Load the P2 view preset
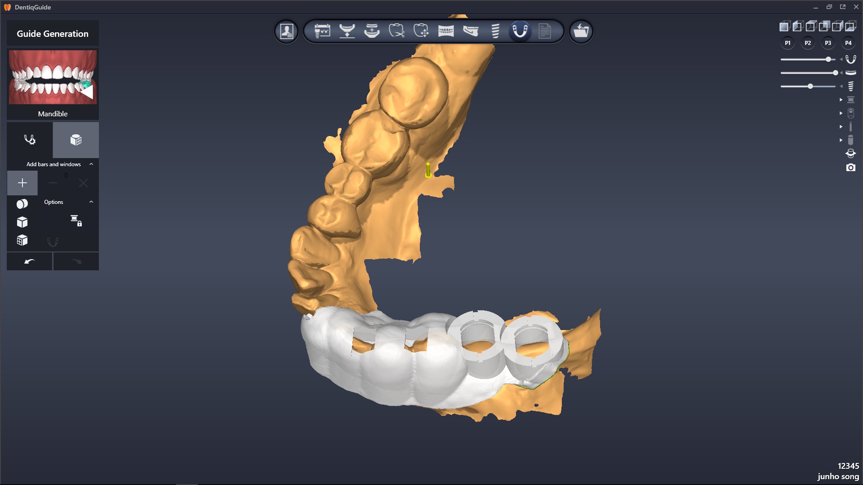 pyautogui.click(x=808, y=43)
